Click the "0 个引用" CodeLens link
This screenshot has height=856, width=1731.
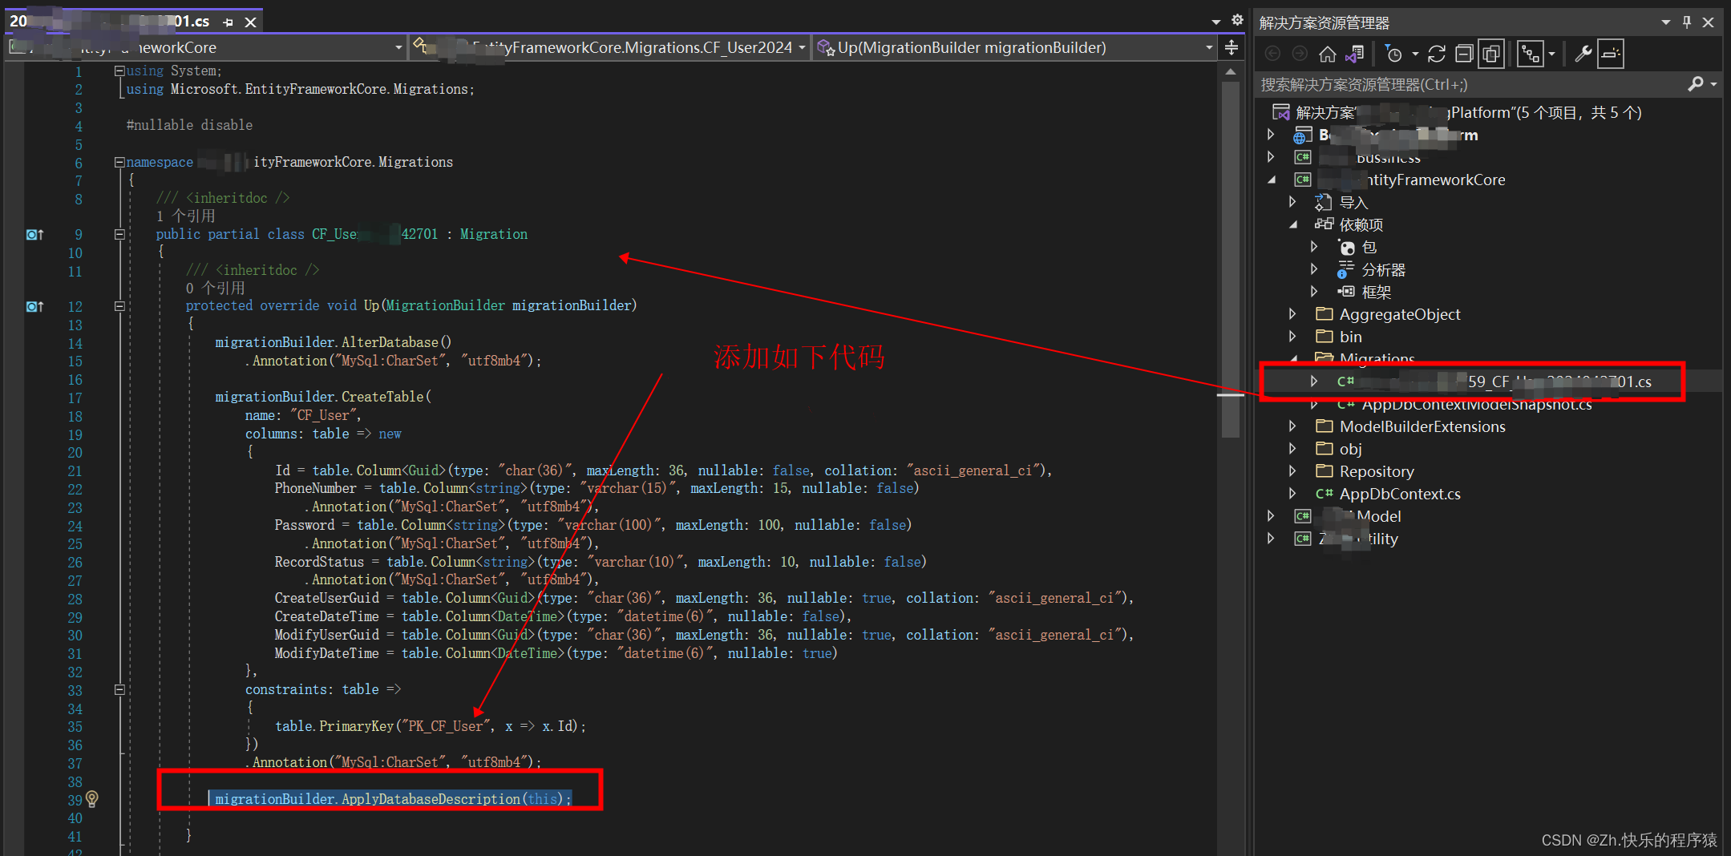tap(214, 287)
